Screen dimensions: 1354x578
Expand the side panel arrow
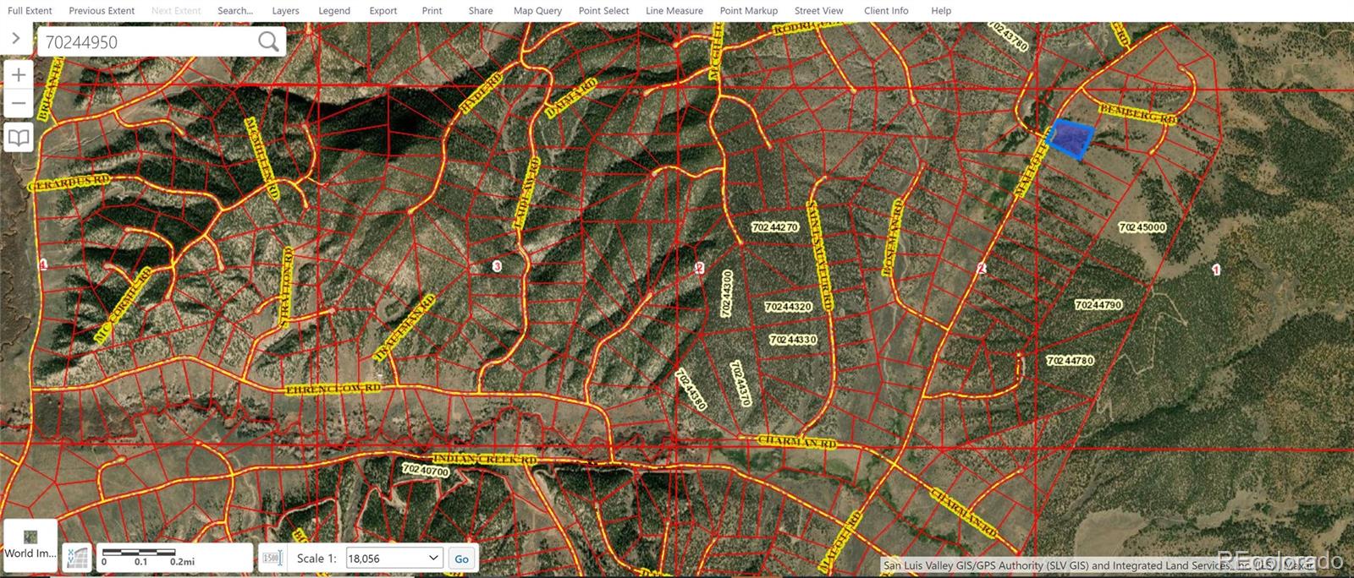[15, 39]
